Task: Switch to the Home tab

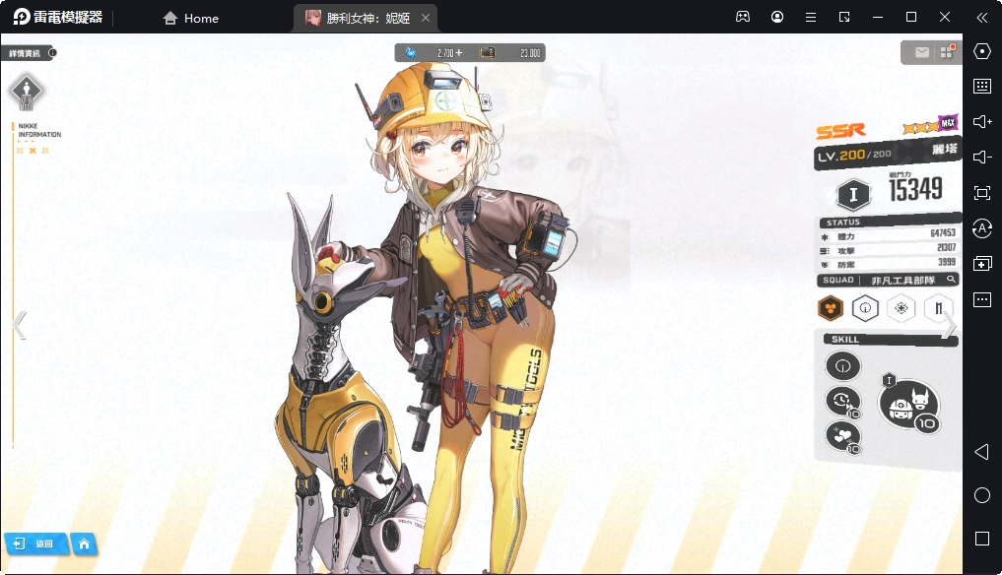Action: coord(191,18)
